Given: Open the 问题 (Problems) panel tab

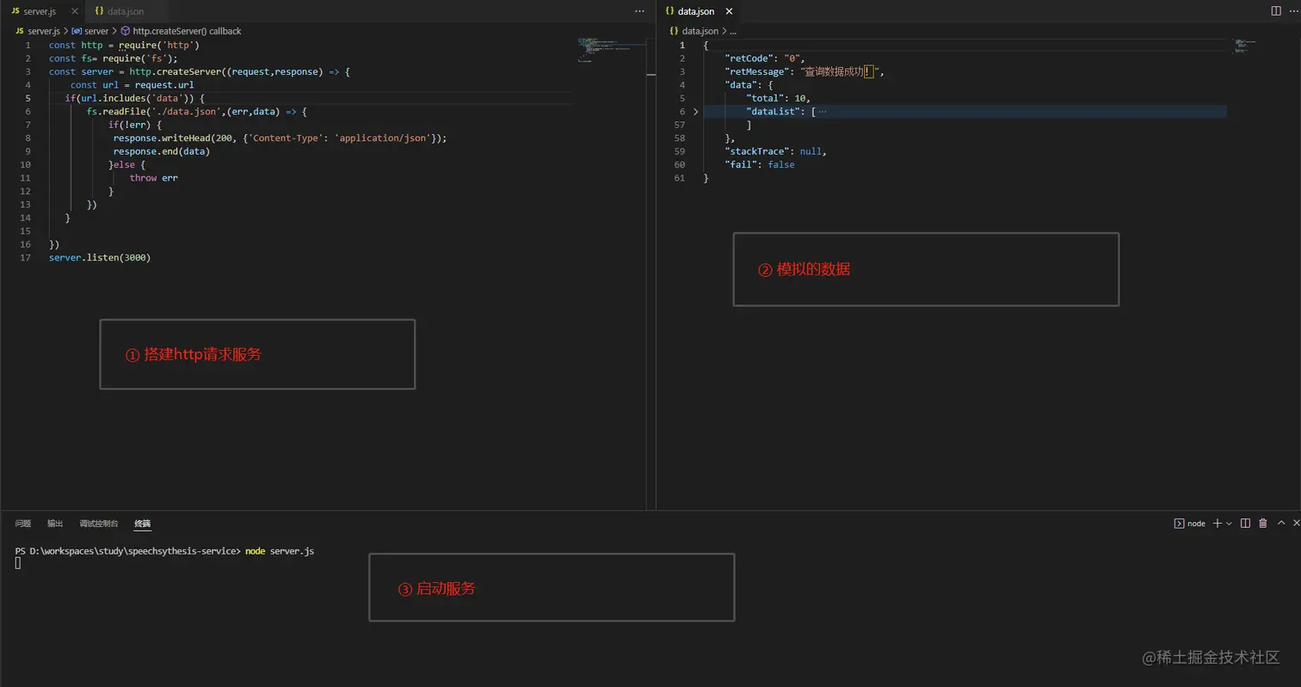Looking at the screenshot, I should [23, 524].
